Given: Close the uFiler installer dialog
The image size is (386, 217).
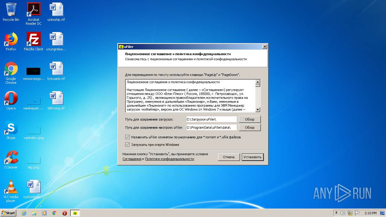Looking at the screenshot, I should click(x=265, y=47).
